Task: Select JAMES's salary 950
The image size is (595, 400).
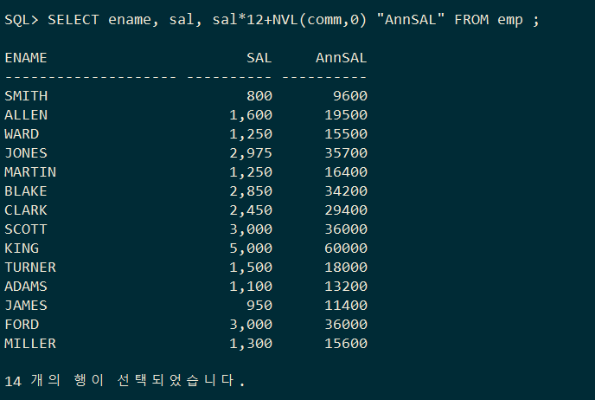Action: [259, 305]
